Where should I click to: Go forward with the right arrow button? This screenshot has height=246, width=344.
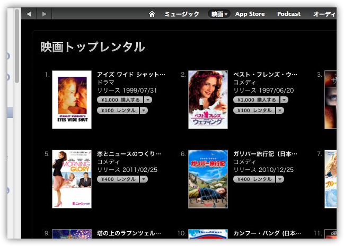[x=44, y=14]
